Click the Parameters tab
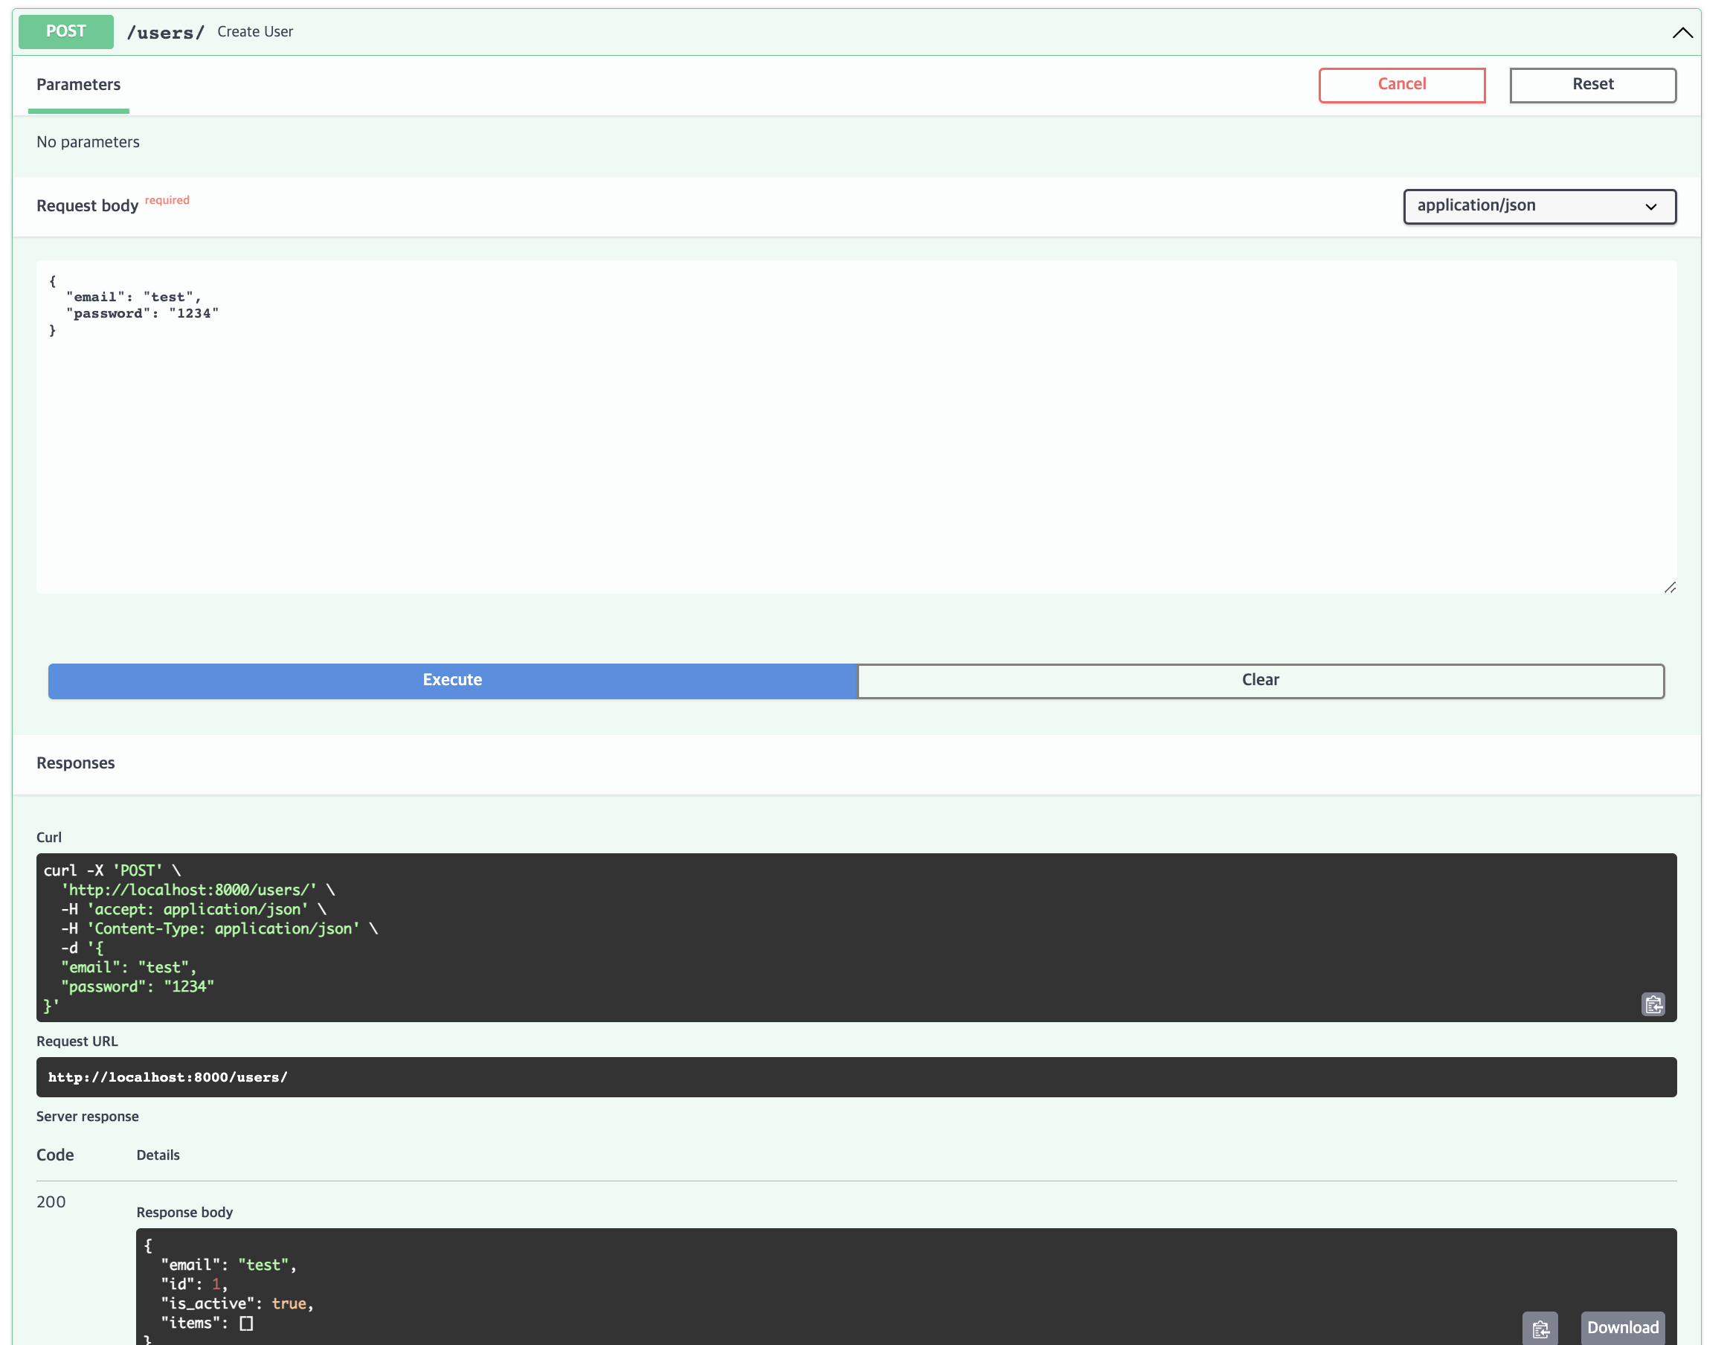 tap(78, 85)
